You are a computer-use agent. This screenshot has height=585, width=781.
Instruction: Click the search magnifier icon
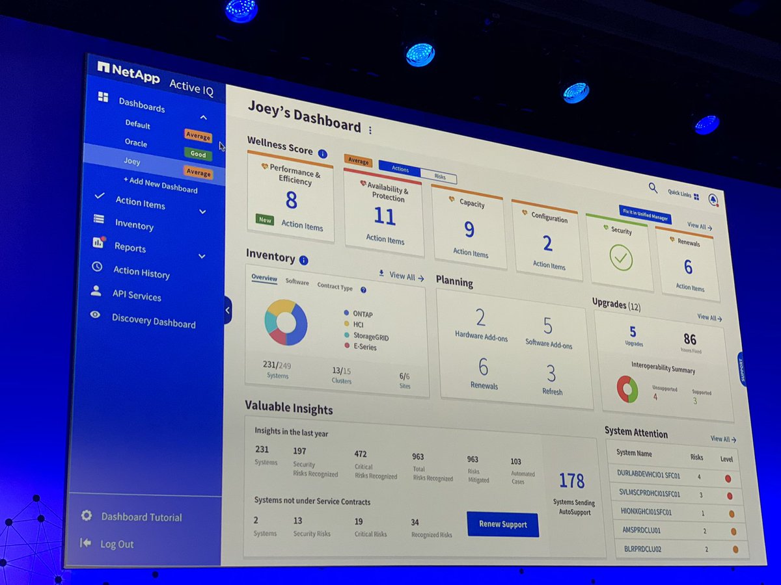[653, 188]
